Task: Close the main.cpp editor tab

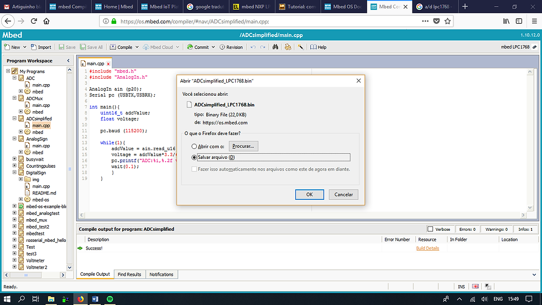Action: pyautogui.click(x=108, y=64)
